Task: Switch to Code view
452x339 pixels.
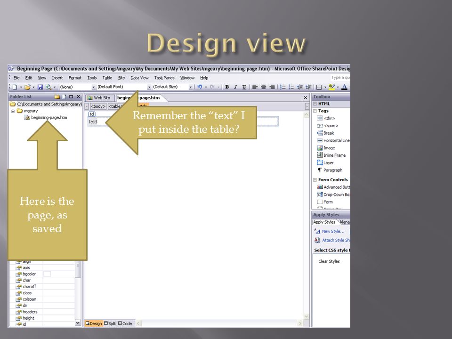Action: 125,323
